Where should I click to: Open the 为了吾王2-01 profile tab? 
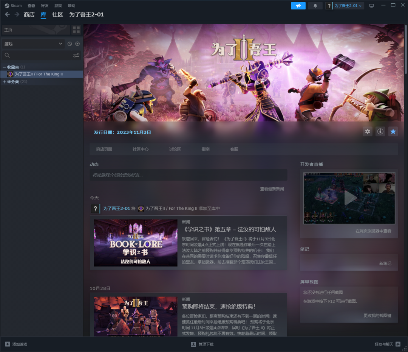click(x=86, y=15)
